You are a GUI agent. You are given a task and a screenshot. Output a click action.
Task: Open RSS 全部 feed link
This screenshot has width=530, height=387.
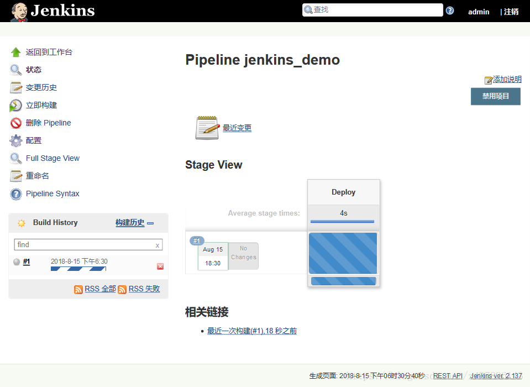point(101,289)
